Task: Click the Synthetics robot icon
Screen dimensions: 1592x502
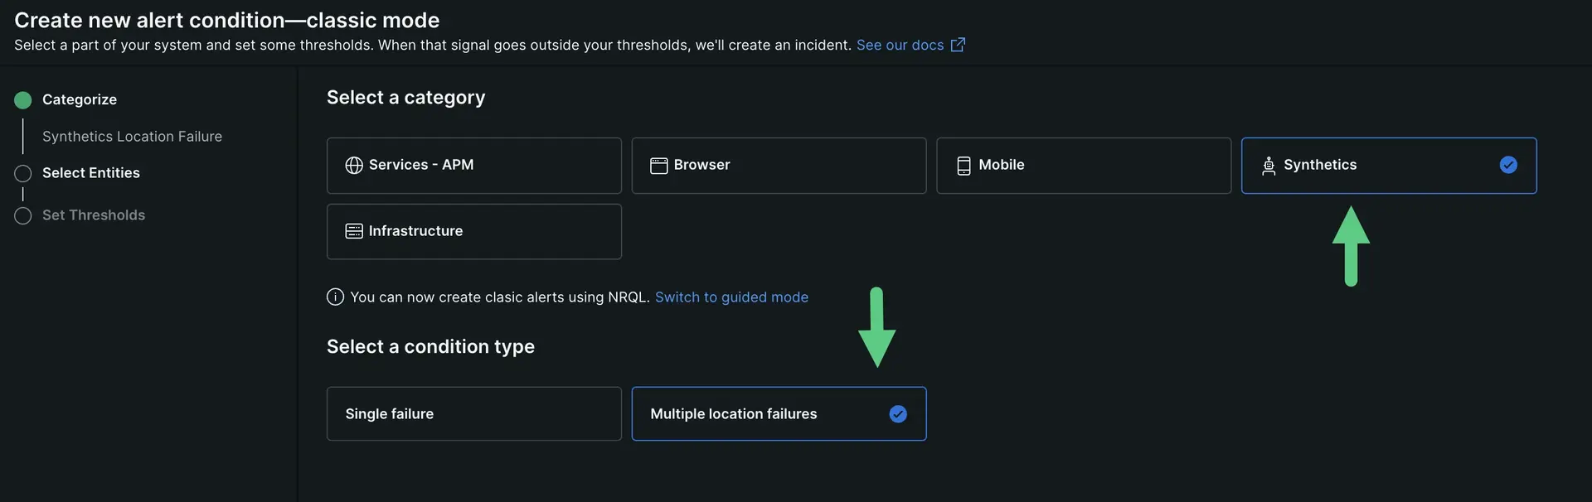Action: [1269, 166]
